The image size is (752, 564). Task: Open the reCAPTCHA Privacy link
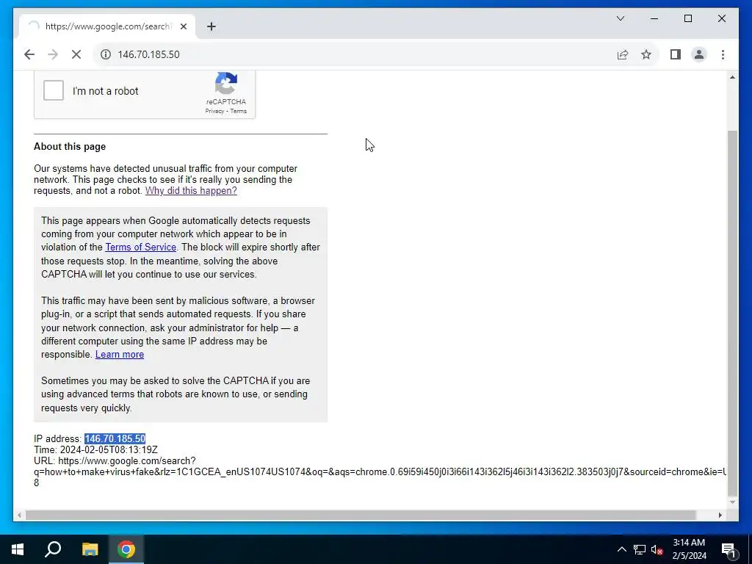pyautogui.click(x=214, y=111)
